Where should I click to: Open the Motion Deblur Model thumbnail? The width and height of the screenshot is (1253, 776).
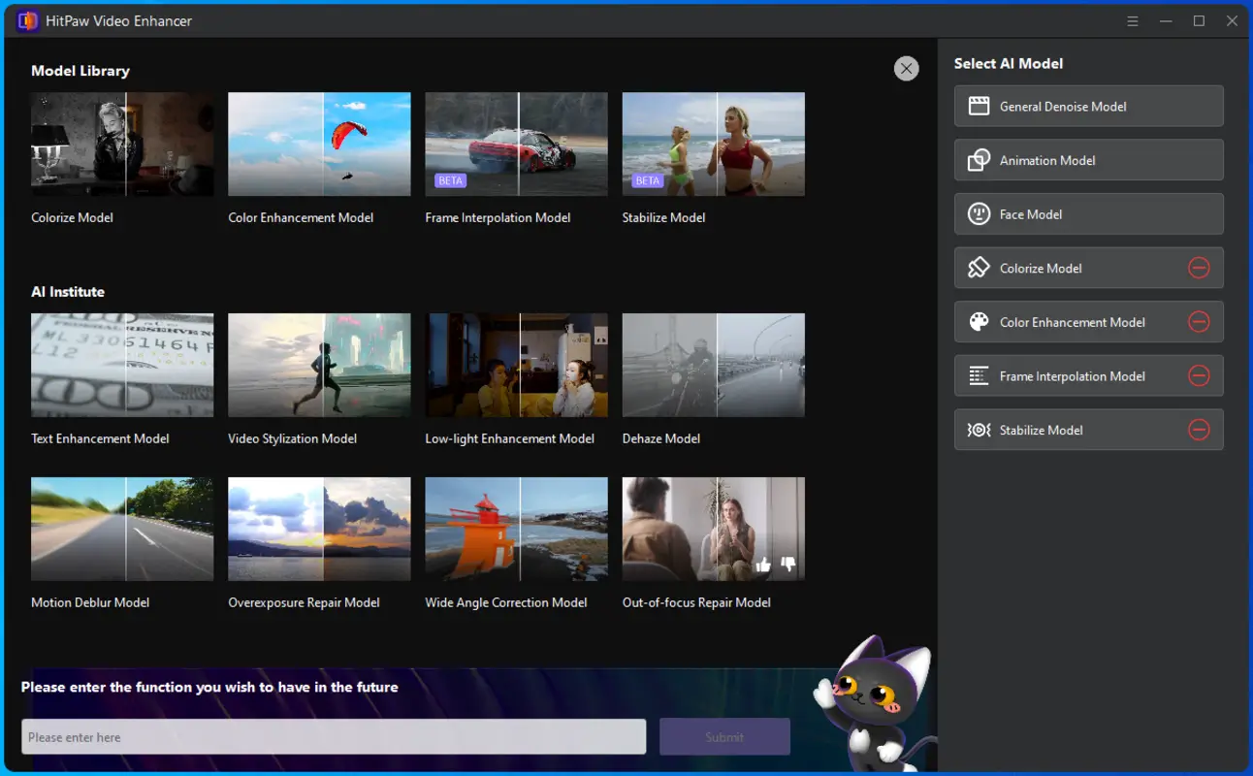121,529
